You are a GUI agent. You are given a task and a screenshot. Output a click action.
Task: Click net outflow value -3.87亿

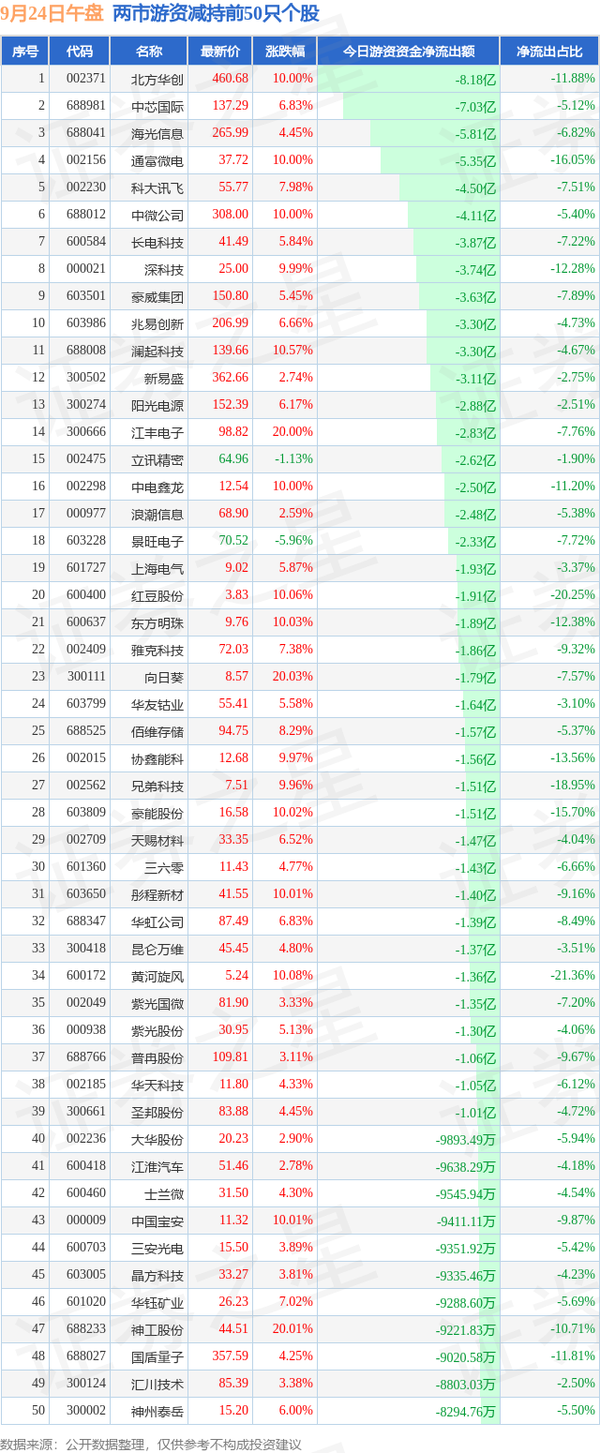point(475,243)
